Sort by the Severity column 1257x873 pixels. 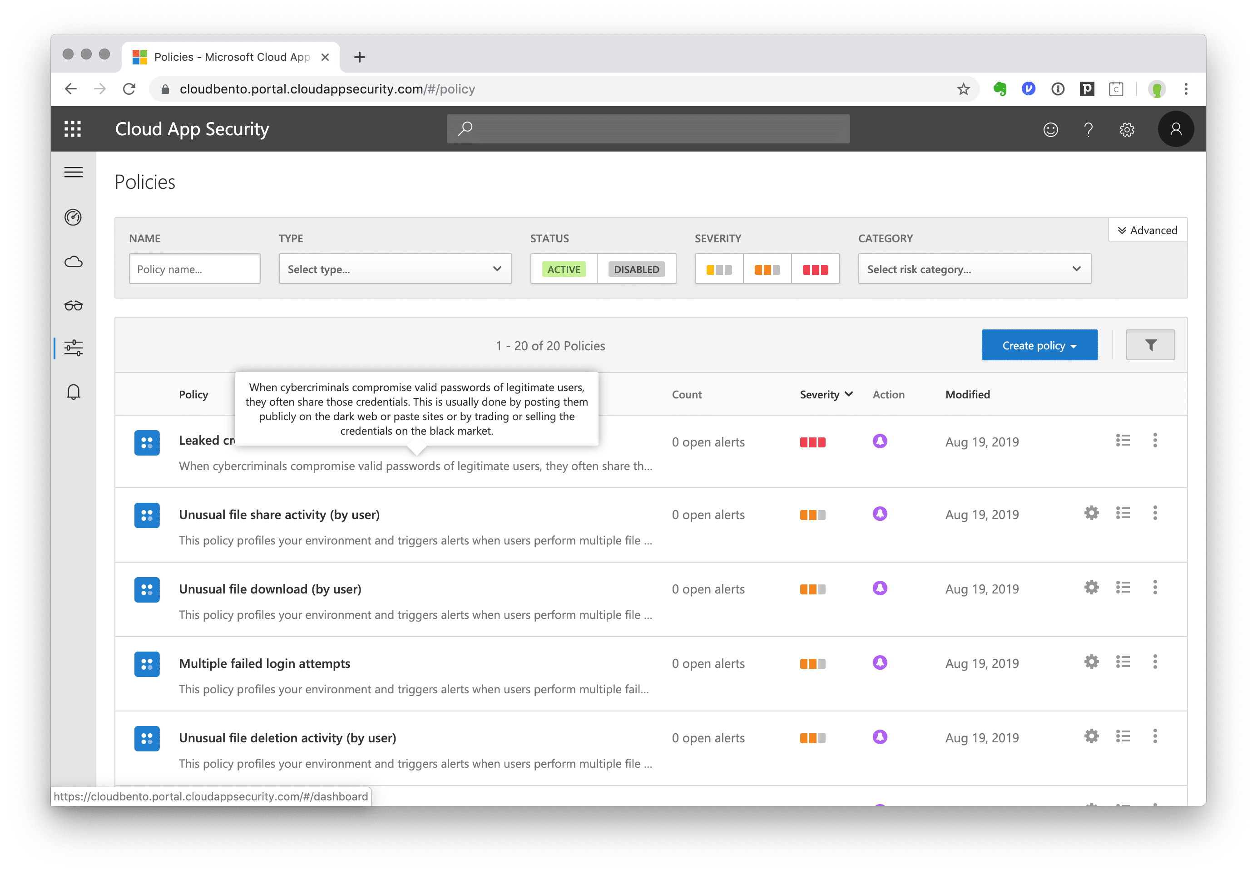click(x=826, y=394)
